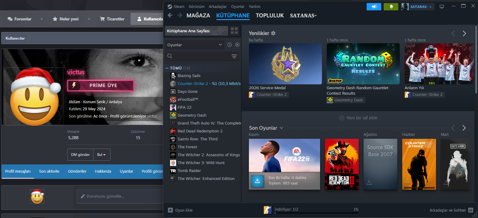Open Ticaretler link in forum navigation
This screenshot has height=218, width=478.
click(x=112, y=19)
